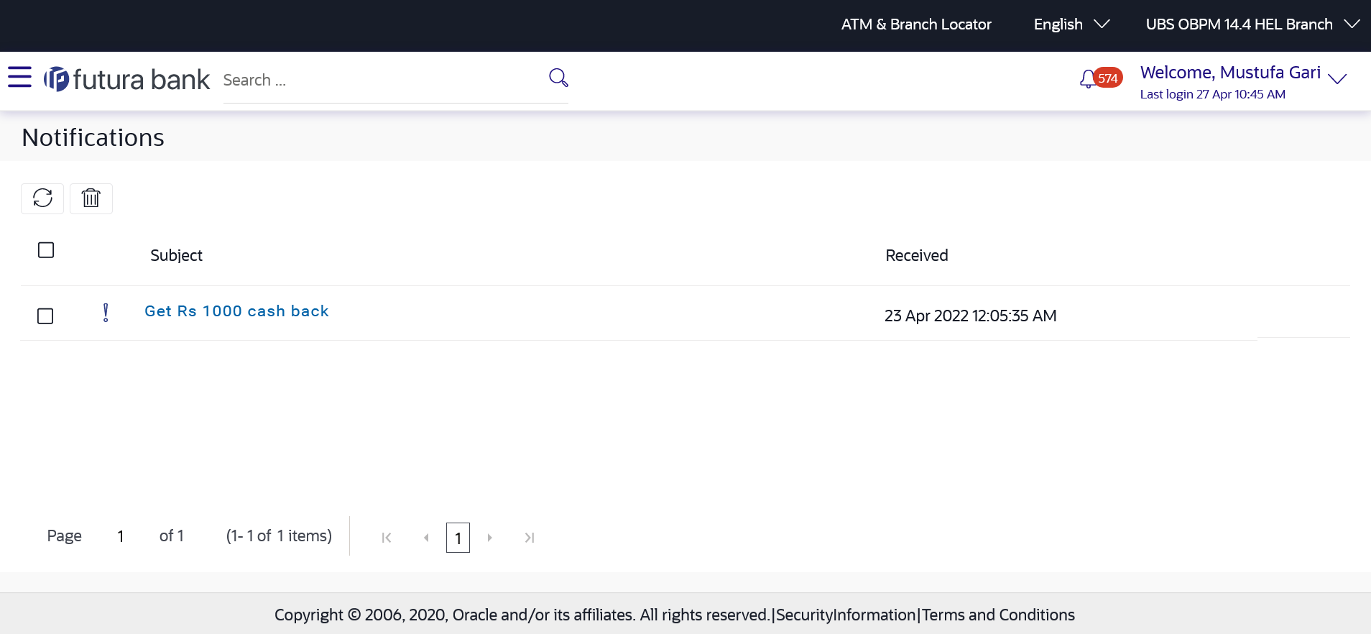Go to last page arrow
The height and width of the screenshot is (634, 1371).
(530, 538)
